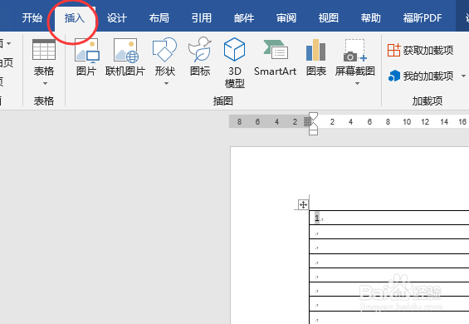The image size is (469, 324).
Task: Click the 屏幕截图 screenshot icon
Action: click(x=355, y=51)
